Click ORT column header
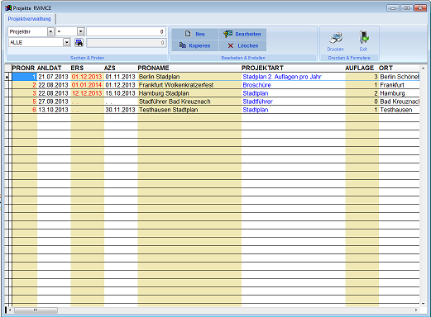The image size is (431, 317). click(x=386, y=68)
